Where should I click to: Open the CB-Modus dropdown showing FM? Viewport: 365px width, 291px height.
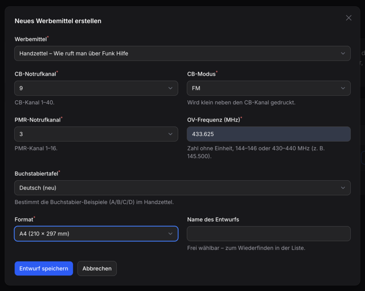tap(269, 88)
